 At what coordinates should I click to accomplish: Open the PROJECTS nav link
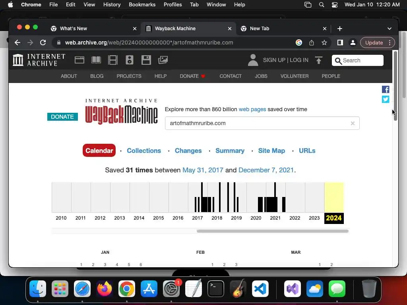tap(129, 76)
